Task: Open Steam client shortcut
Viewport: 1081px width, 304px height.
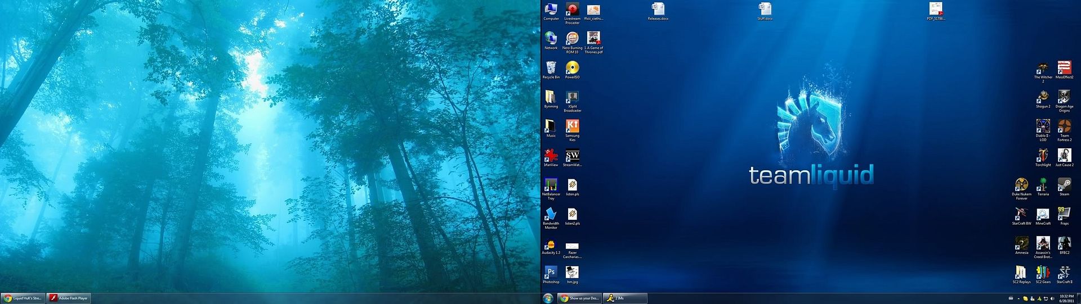Action: pyautogui.click(x=1064, y=187)
